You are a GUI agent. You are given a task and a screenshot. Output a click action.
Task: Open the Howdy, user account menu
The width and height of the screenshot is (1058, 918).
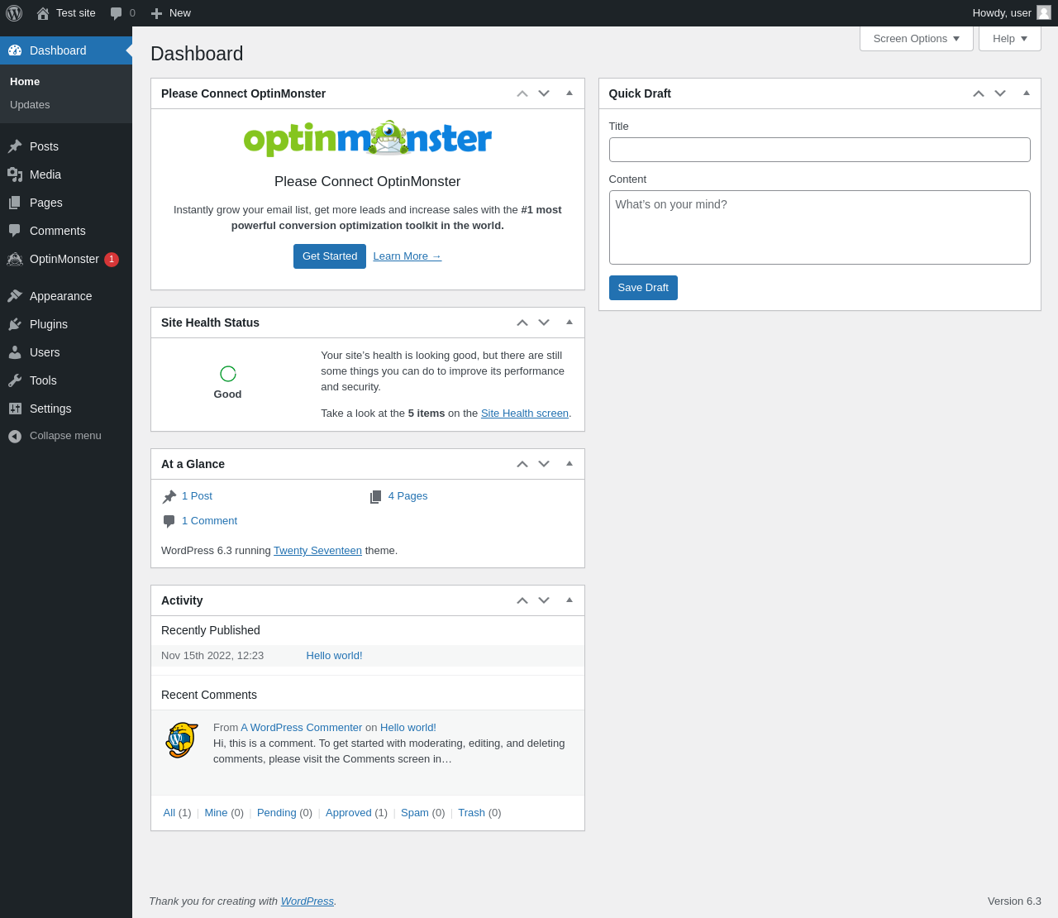(1011, 13)
